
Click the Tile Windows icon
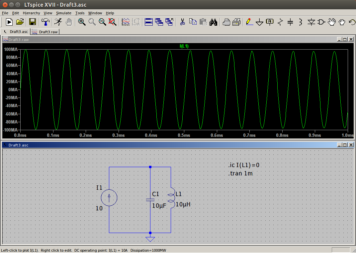[148, 22]
